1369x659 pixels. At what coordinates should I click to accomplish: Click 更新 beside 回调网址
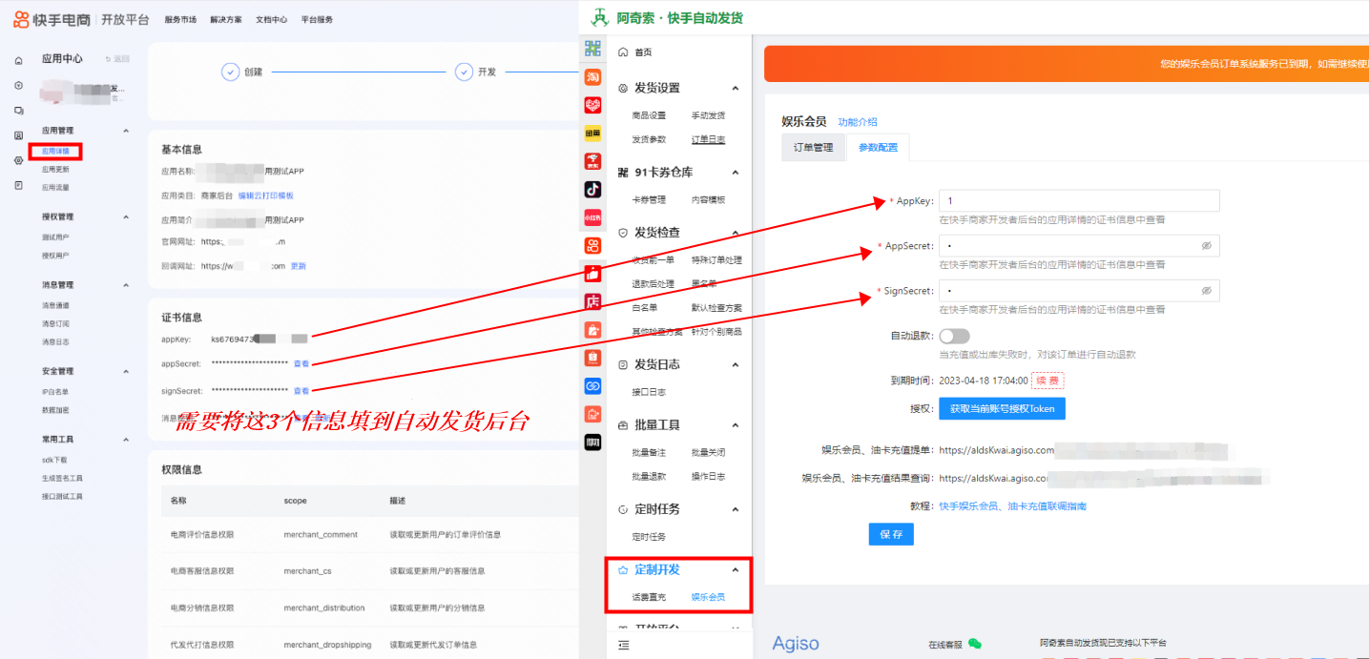299,266
